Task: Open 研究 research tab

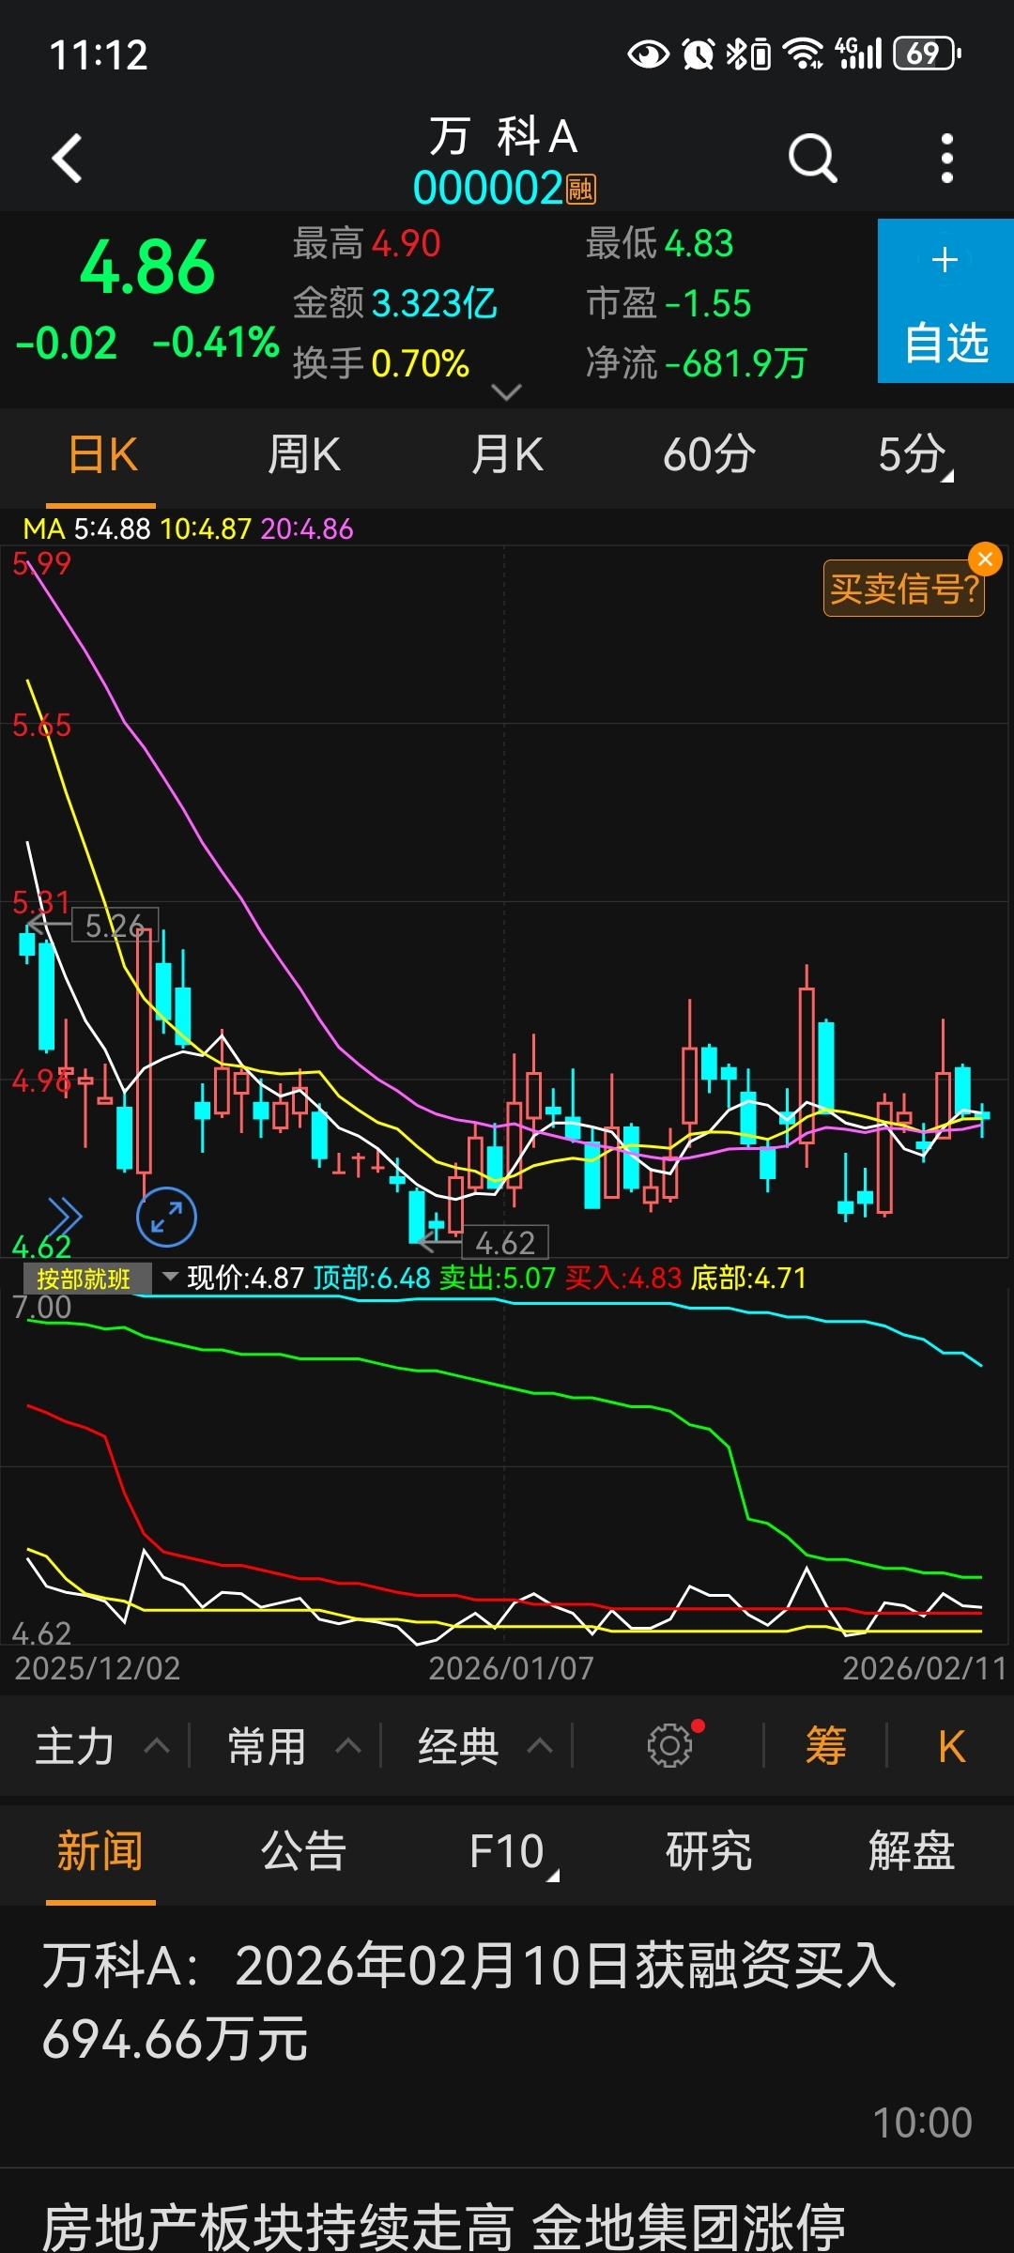Action: (x=709, y=1851)
